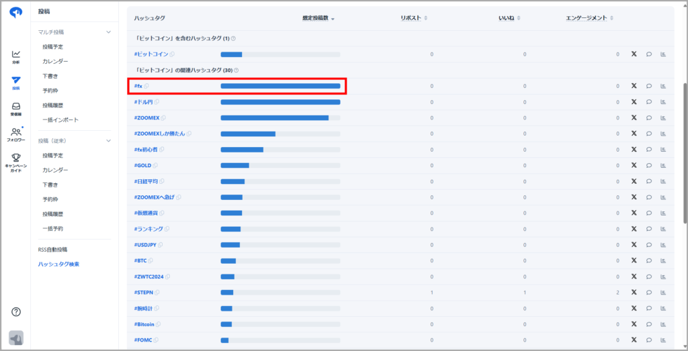Open カレンダー under マルチ投稿
Image resolution: width=688 pixels, height=351 pixels.
55,61
